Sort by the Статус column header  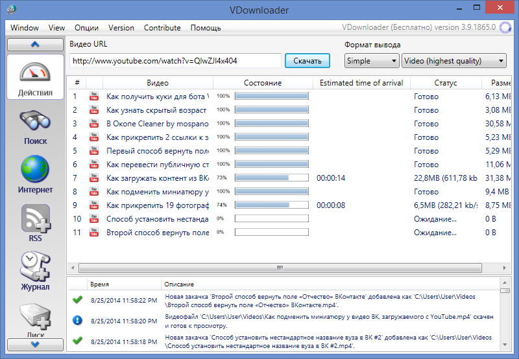(446, 83)
